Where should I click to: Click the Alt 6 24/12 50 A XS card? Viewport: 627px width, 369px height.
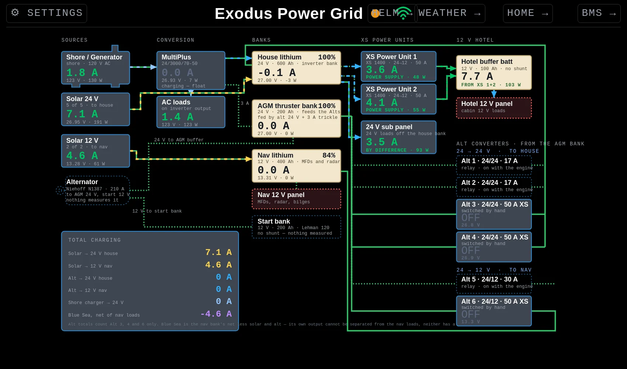pyautogui.click(x=494, y=311)
